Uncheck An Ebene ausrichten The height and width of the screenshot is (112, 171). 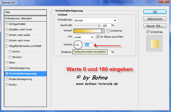[98, 37]
